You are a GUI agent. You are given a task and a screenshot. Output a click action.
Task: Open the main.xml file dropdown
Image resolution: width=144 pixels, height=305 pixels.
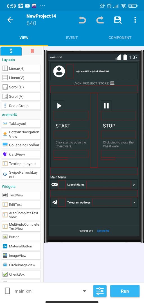tap(84, 291)
